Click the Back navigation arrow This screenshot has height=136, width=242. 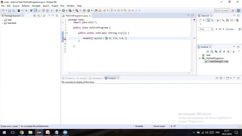click(x=130, y=11)
